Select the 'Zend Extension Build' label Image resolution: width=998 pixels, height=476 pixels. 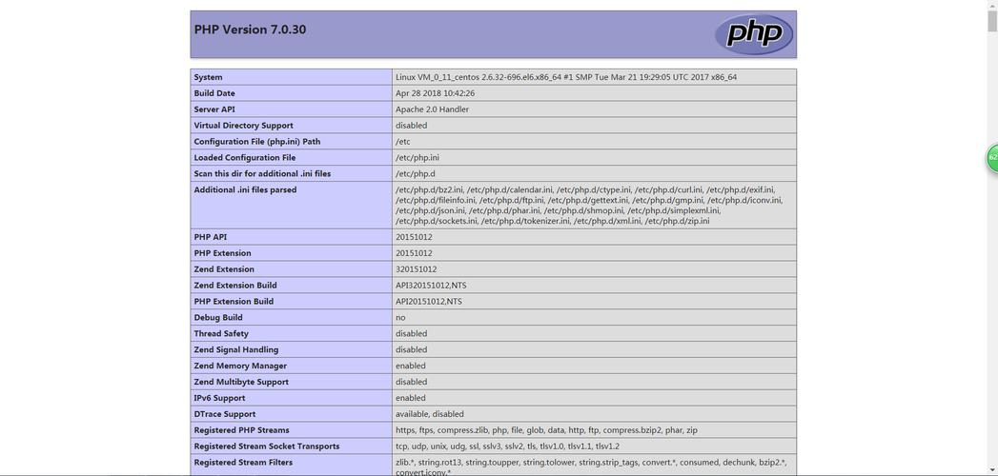pyautogui.click(x=235, y=286)
